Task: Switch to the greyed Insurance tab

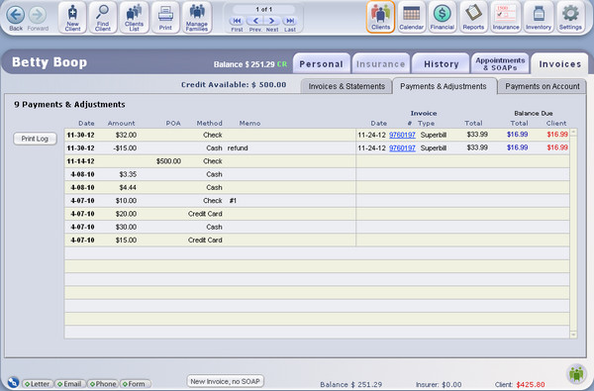Action: [x=381, y=63]
